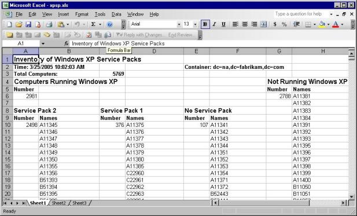The height and width of the screenshot is (216, 357).
Task: Select column header F
Action: click(x=237, y=52)
